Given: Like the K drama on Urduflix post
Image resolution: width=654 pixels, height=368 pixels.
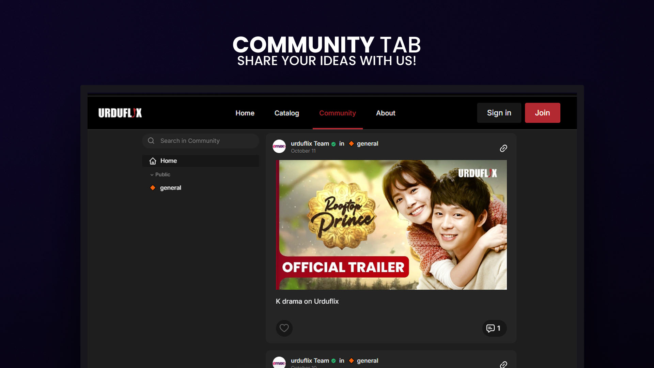Looking at the screenshot, I should click(x=284, y=328).
